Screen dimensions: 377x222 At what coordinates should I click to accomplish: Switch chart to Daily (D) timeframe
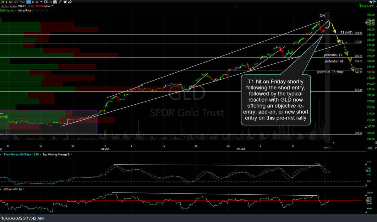(x=33, y=2)
